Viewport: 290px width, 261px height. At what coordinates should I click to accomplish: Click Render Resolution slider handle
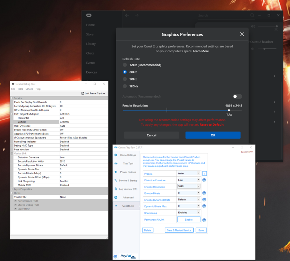pyautogui.click(x=229, y=110)
